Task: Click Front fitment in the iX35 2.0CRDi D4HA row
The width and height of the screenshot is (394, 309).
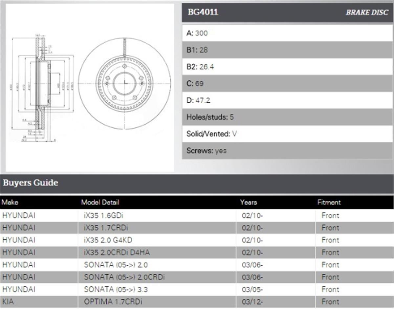Action: point(330,253)
